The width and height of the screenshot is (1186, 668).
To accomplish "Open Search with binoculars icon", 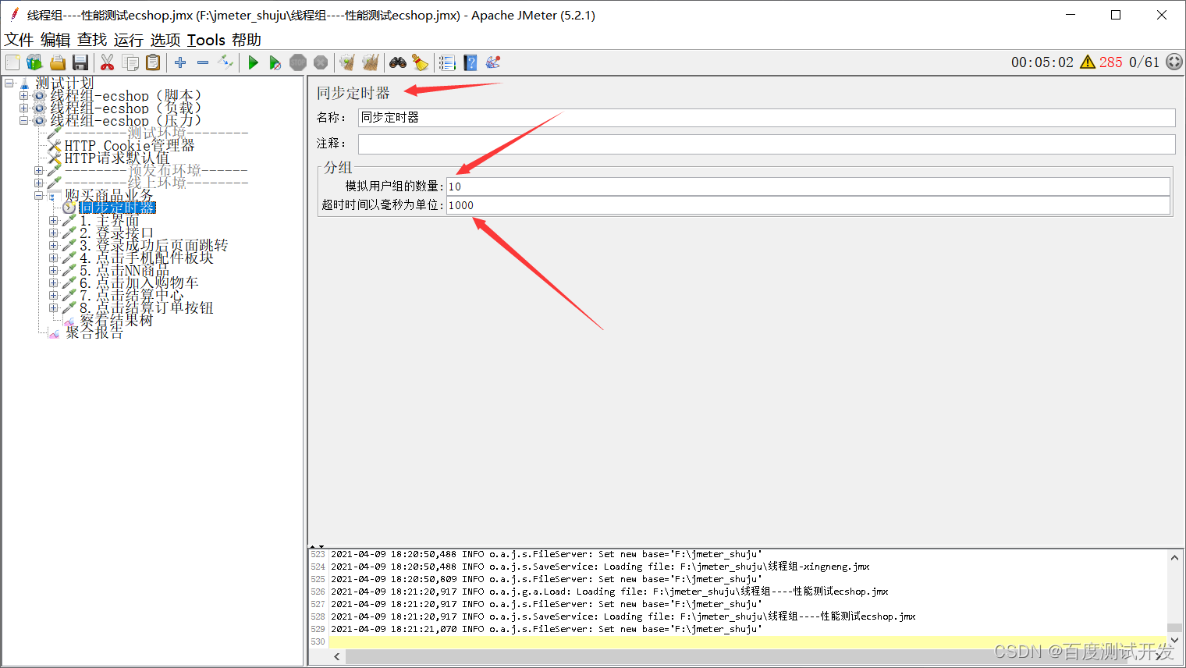I will point(398,62).
